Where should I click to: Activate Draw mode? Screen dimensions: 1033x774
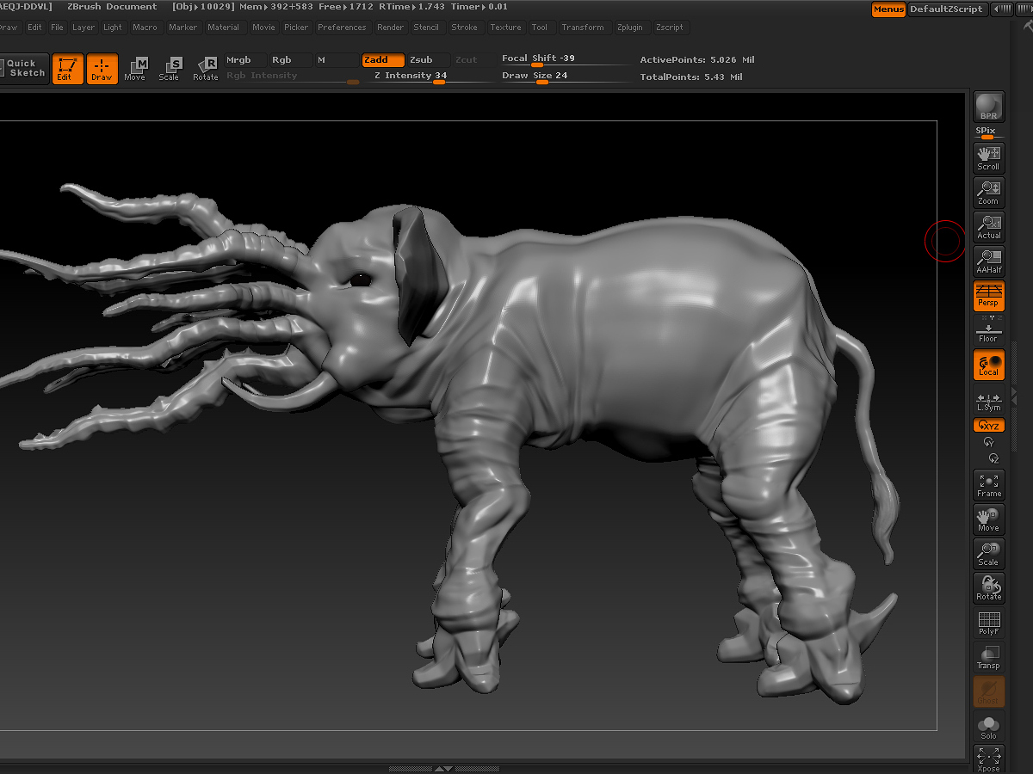tap(102, 69)
